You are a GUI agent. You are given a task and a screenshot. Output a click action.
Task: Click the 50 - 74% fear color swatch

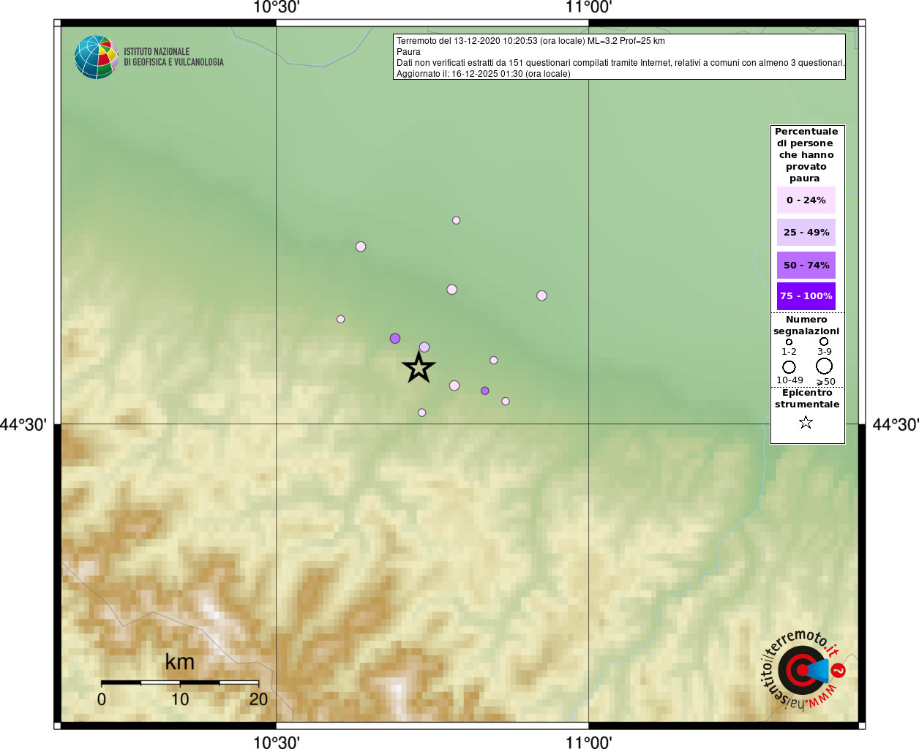pos(806,265)
